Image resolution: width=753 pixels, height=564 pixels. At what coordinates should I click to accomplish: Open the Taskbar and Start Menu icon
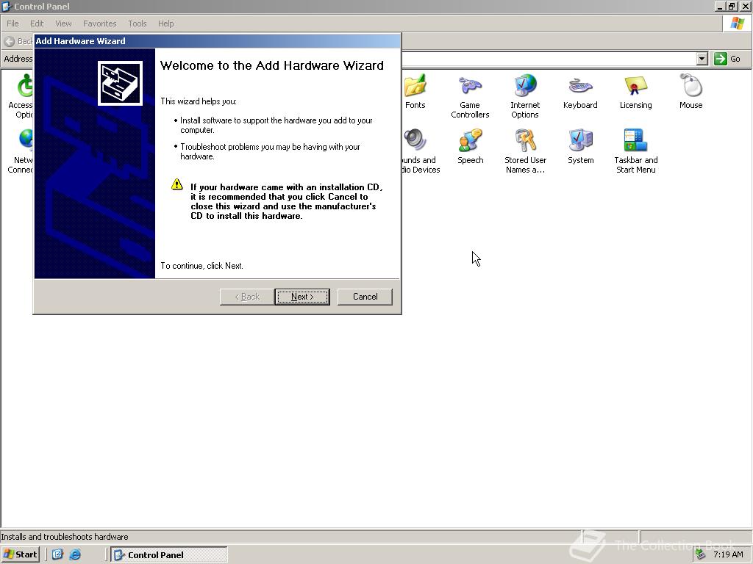pos(636,140)
